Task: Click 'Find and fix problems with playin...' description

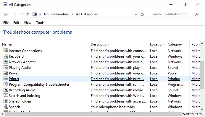Action: click(118, 67)
